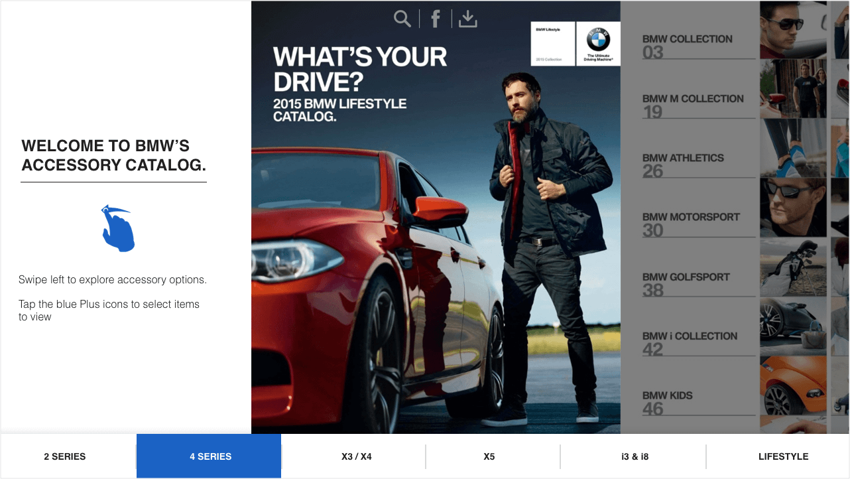Viewport: 850px width, 479px height.
Task: Click the Facebook share icon
Action: [436, 19]
